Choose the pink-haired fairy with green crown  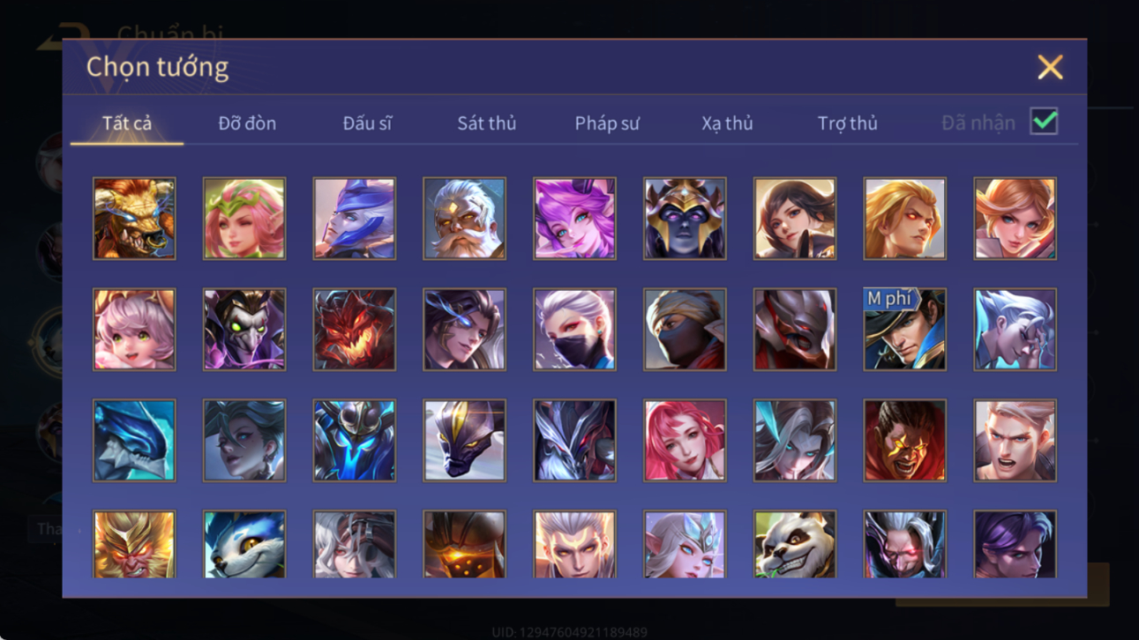pyautogui.click(x=244, y=219)
